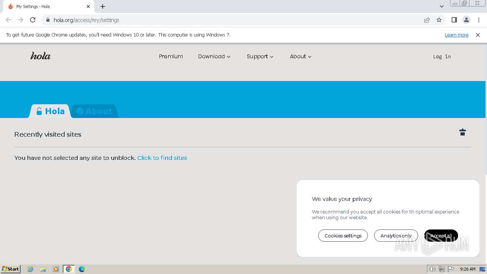The width and height of the screenshot is (487, 274).
Task: Bookmark this page with the star icon
Action: click(439, 20)
